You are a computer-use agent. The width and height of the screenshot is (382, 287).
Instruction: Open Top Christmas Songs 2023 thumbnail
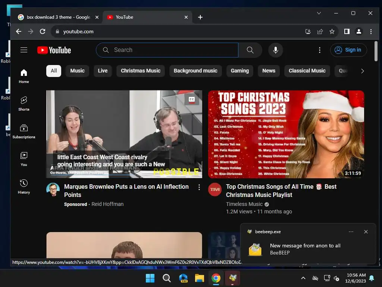click(286, 134)
